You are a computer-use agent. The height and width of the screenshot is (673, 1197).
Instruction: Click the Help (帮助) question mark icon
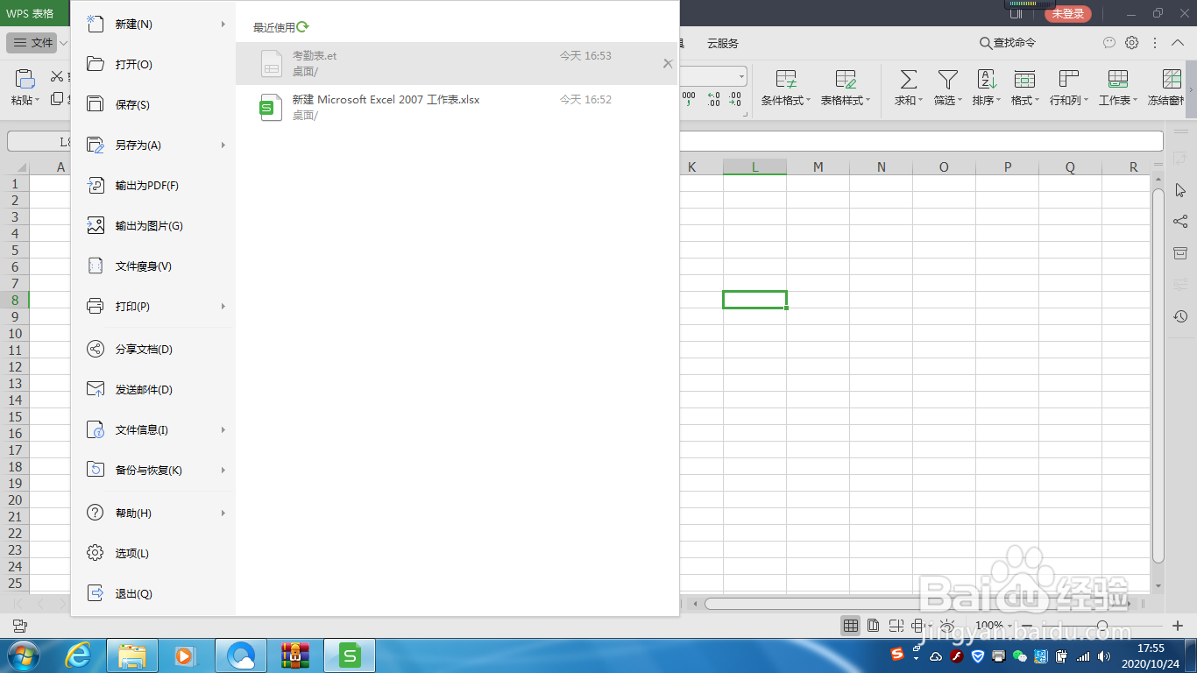[96, 514]
